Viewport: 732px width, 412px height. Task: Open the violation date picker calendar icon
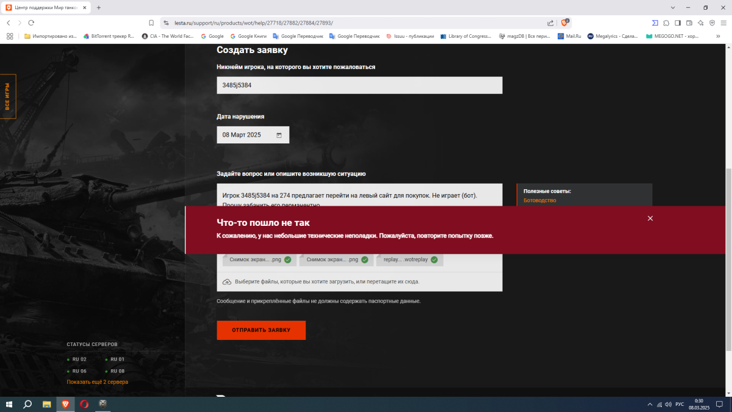coord(279,135)
